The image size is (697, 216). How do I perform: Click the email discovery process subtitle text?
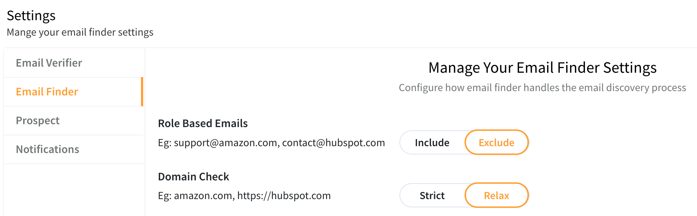(542, 87)
